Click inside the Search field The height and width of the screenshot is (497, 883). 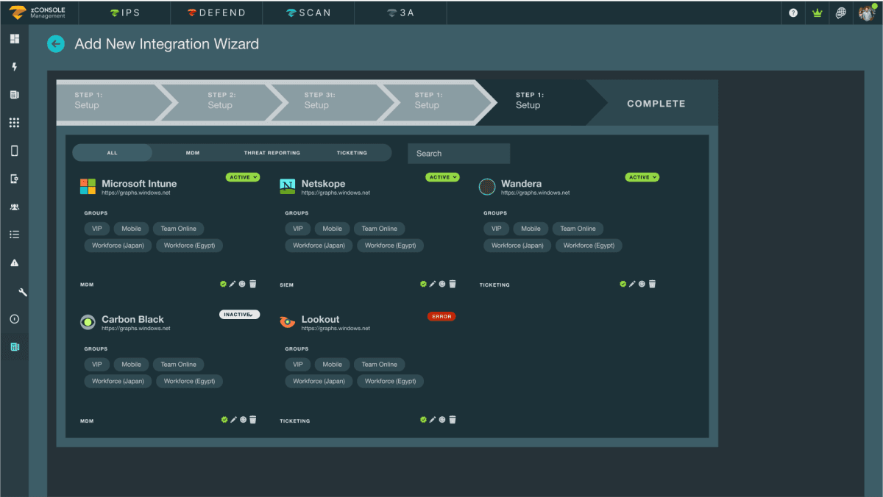point(458,153)
